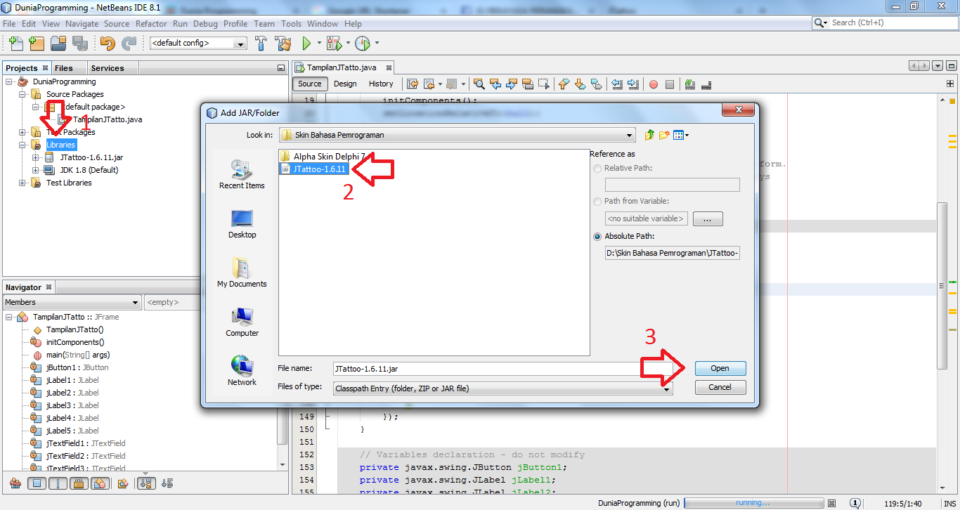960x510 pixels.
Task: Click the editor Find Selection magnifier icon
Action: (479, 84)
